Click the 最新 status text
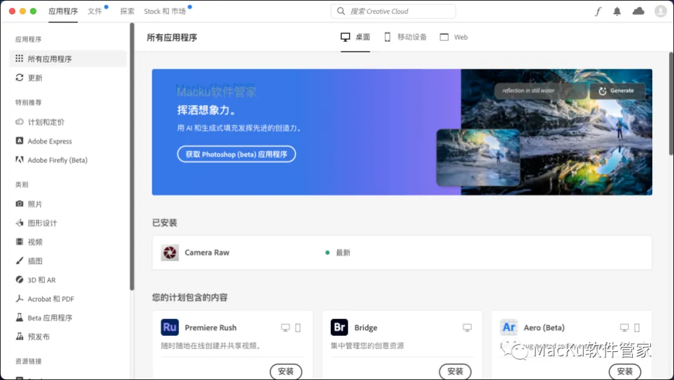Viewport: 674px width, 380px height. tap(343, 252)
